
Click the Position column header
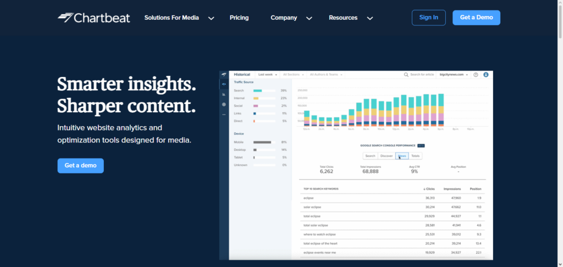pos(476,189)
